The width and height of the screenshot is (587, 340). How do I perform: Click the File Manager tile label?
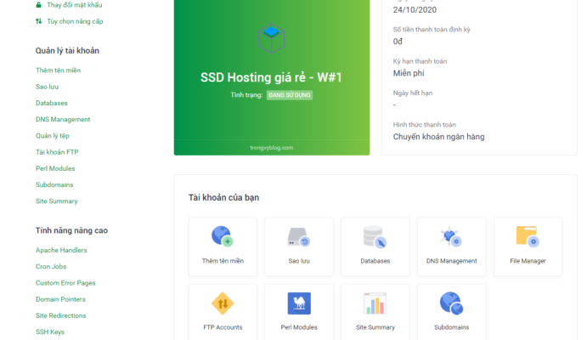528,261
